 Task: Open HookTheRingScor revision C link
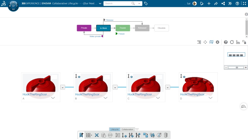tap(141, 94)
